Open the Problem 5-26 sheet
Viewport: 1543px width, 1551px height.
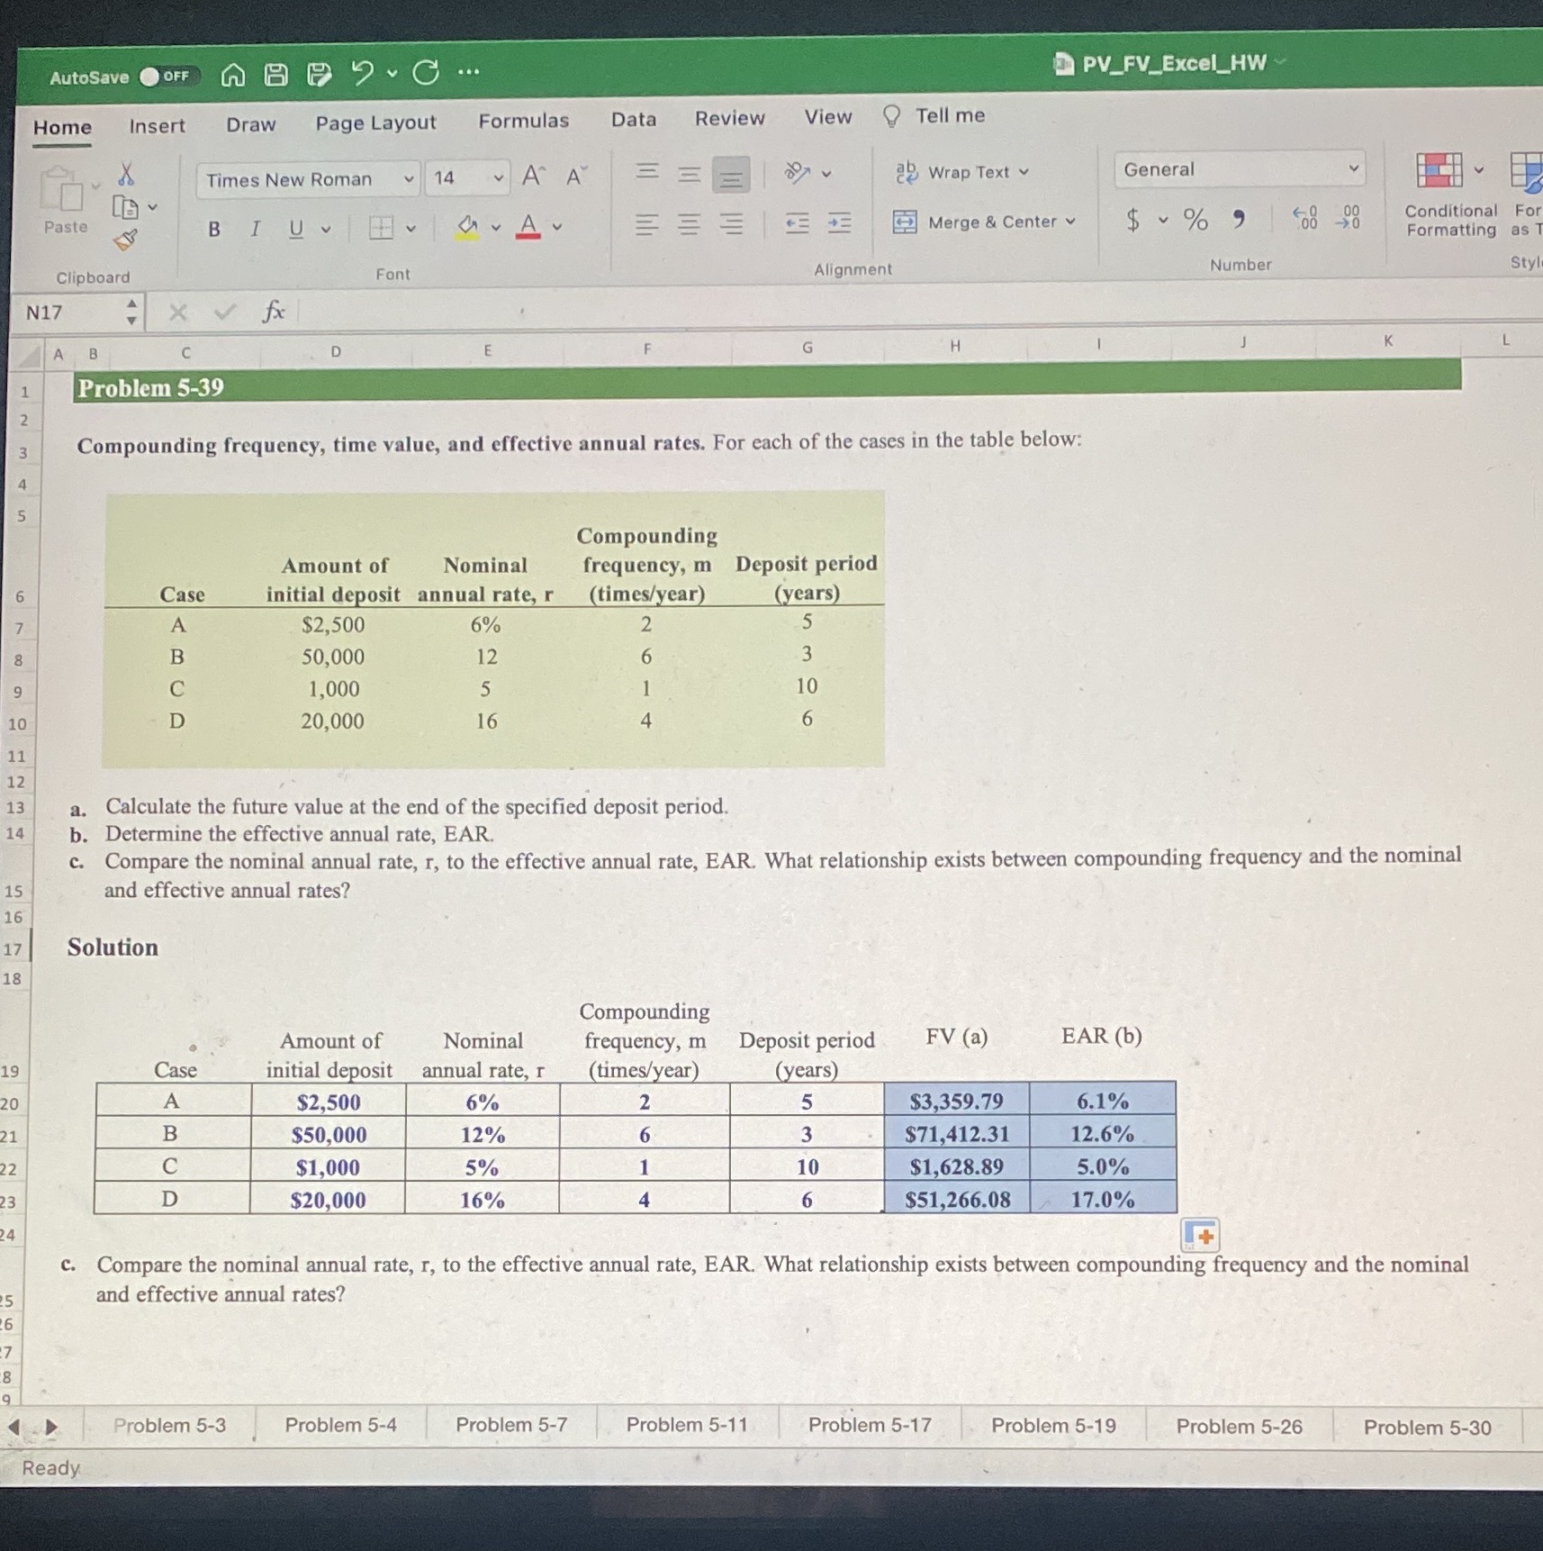(x=1239, y=1427)
